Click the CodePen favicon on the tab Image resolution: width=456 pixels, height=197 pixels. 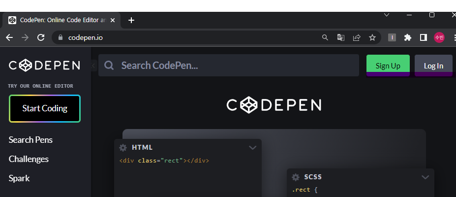(12, 20)
